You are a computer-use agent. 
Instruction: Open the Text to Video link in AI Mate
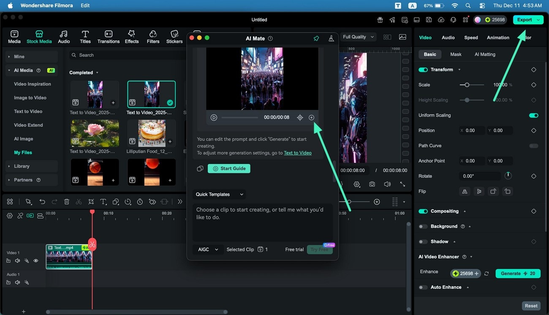pyautogui.click(x=298, y=153)
